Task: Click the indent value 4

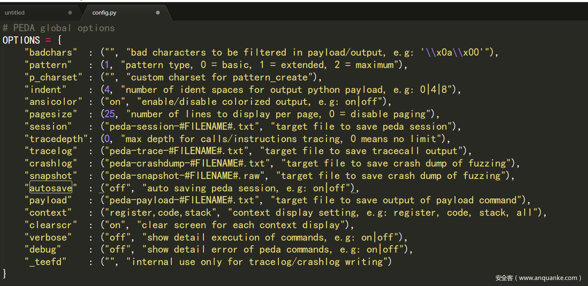Action: (107, 89)
